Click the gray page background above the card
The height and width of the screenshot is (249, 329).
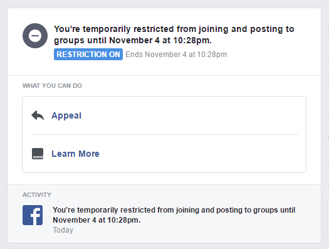[164, 4]
